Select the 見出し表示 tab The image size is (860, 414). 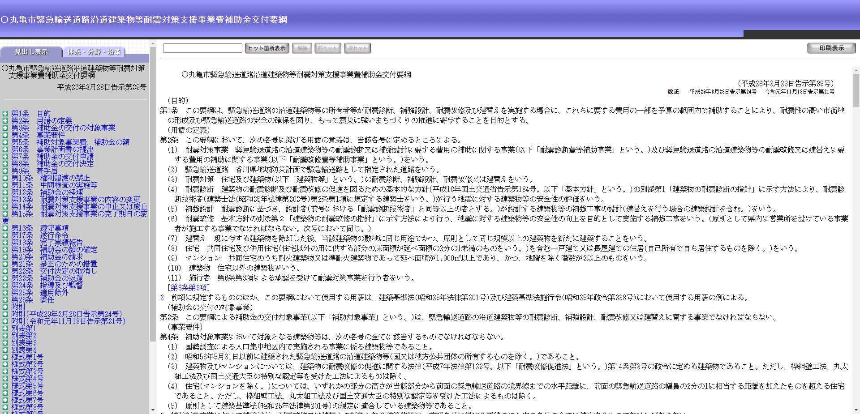coord(30,52)
